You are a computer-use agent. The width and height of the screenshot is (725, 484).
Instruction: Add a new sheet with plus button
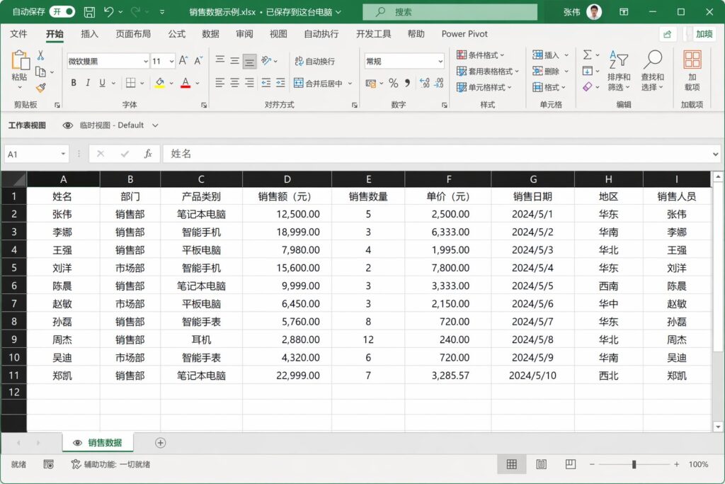161,443
